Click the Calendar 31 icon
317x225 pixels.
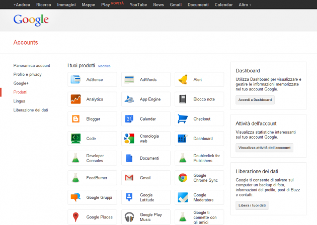tap(129, 119)
